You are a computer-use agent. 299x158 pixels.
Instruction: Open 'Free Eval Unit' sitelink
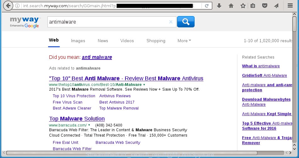pyautogui.click(x=66, y=142)
